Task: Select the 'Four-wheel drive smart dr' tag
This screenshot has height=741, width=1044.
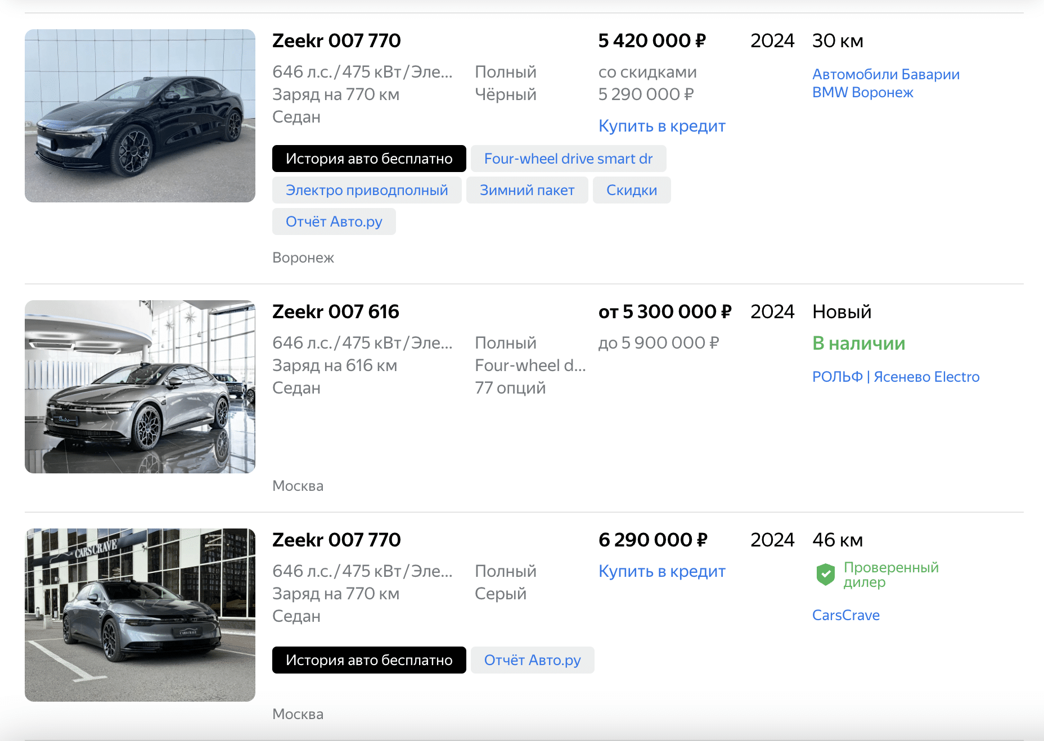Action: [x=568, y=159]
